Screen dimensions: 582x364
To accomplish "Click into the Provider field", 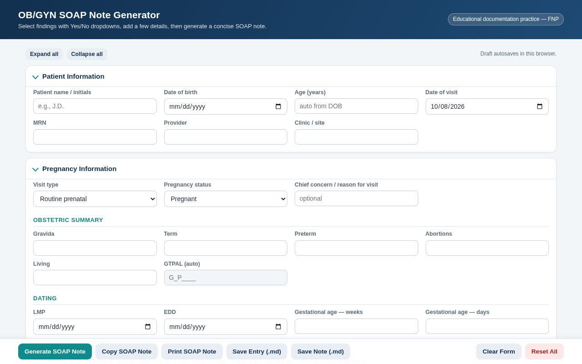I will coord(226,137).
